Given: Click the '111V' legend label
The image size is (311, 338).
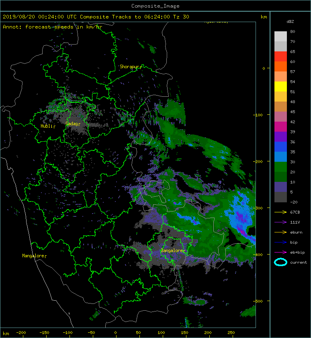Looking at the screenshot, I should coord(295,222).
